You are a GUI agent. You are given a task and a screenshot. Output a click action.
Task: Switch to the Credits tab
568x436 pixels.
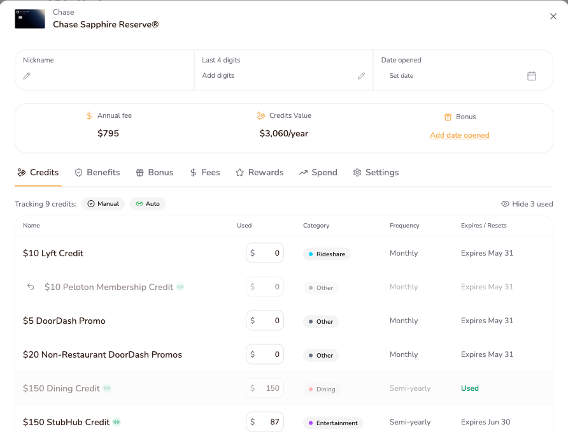pos(38,172)
